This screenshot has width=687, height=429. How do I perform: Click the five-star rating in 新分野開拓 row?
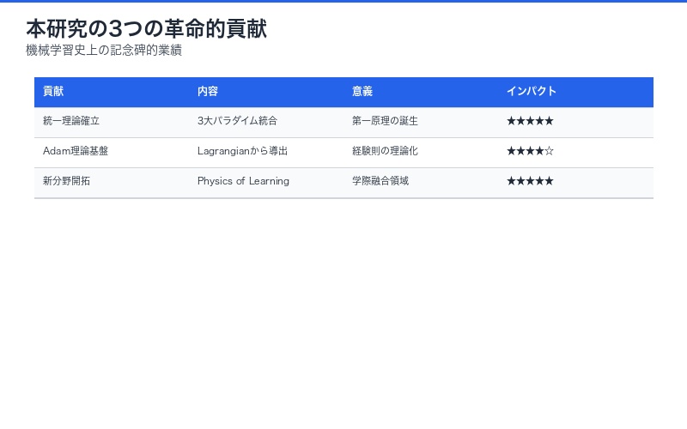click(530, 181)
